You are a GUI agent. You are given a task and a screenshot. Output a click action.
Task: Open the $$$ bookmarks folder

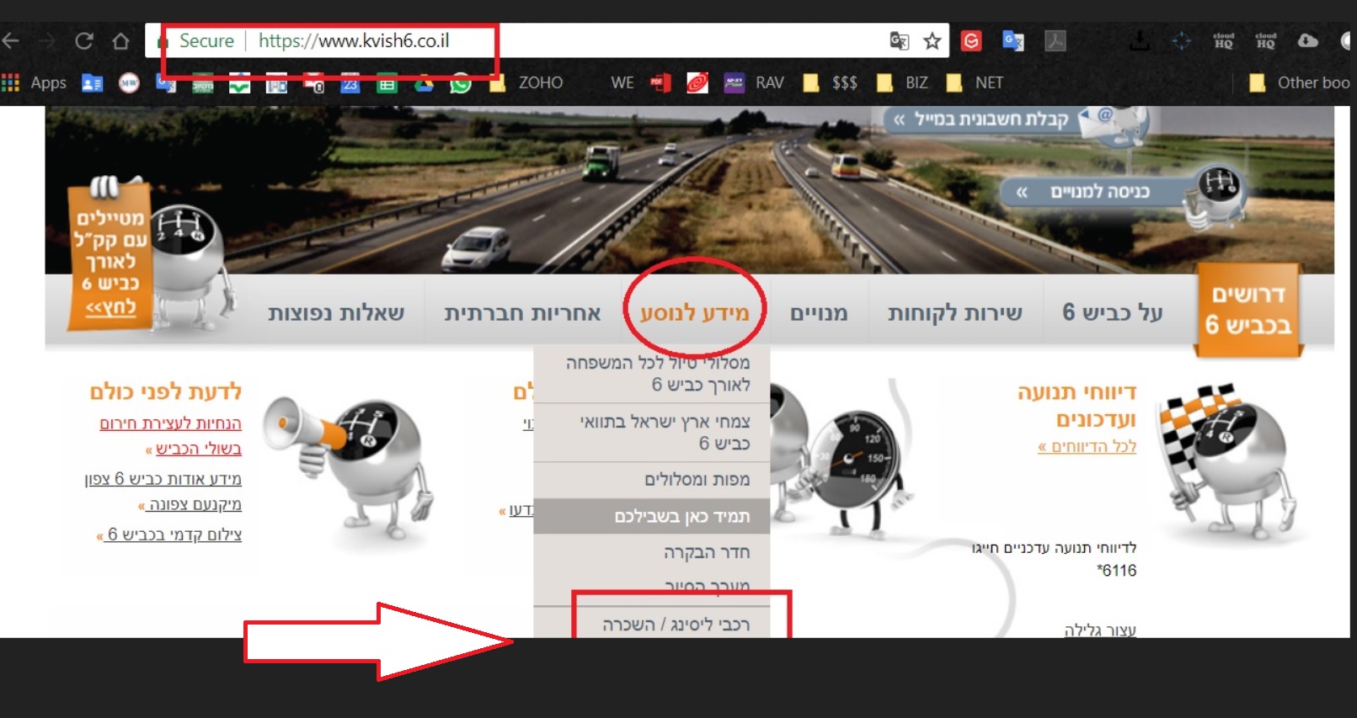coord(831,82)
